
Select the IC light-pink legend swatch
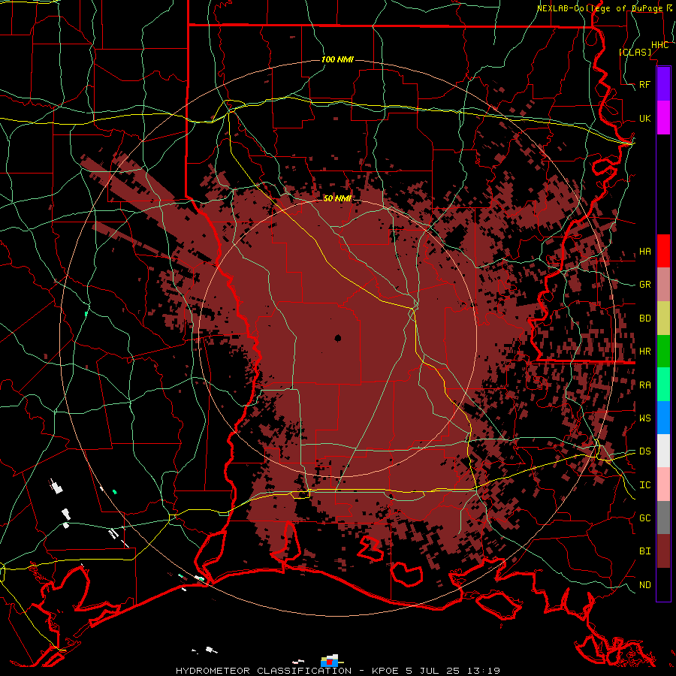(x=663, y=484)
